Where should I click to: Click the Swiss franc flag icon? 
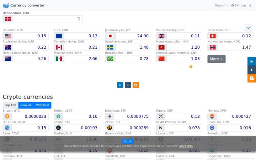213,36
